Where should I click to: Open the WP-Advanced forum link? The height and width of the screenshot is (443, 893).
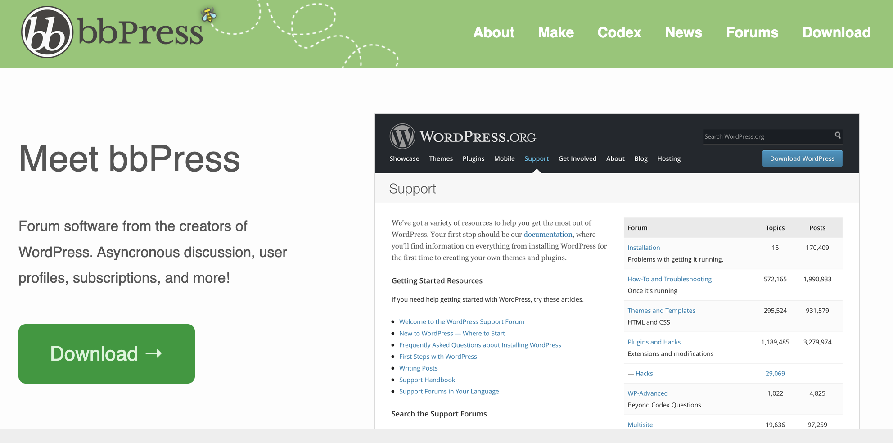[x=648, y=393]
